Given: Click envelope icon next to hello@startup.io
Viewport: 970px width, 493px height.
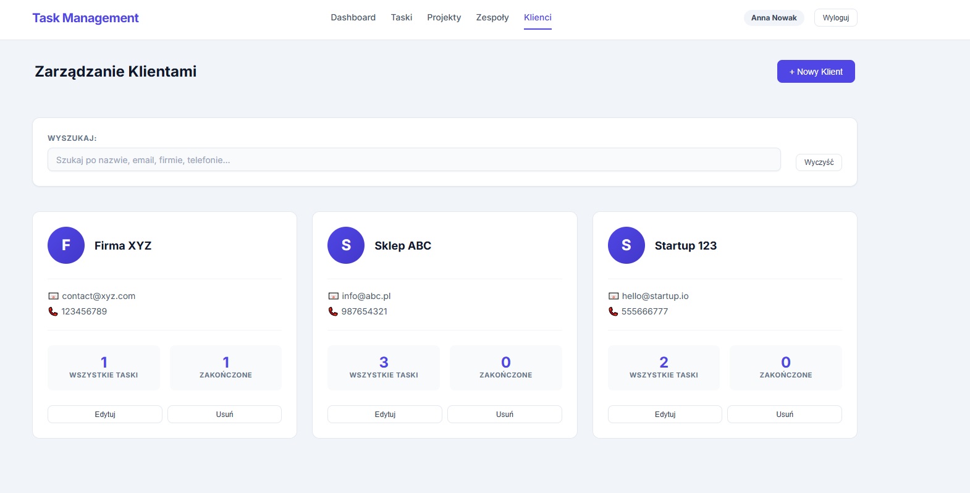Looking at the screenshot, I should [x=614, y=296].
